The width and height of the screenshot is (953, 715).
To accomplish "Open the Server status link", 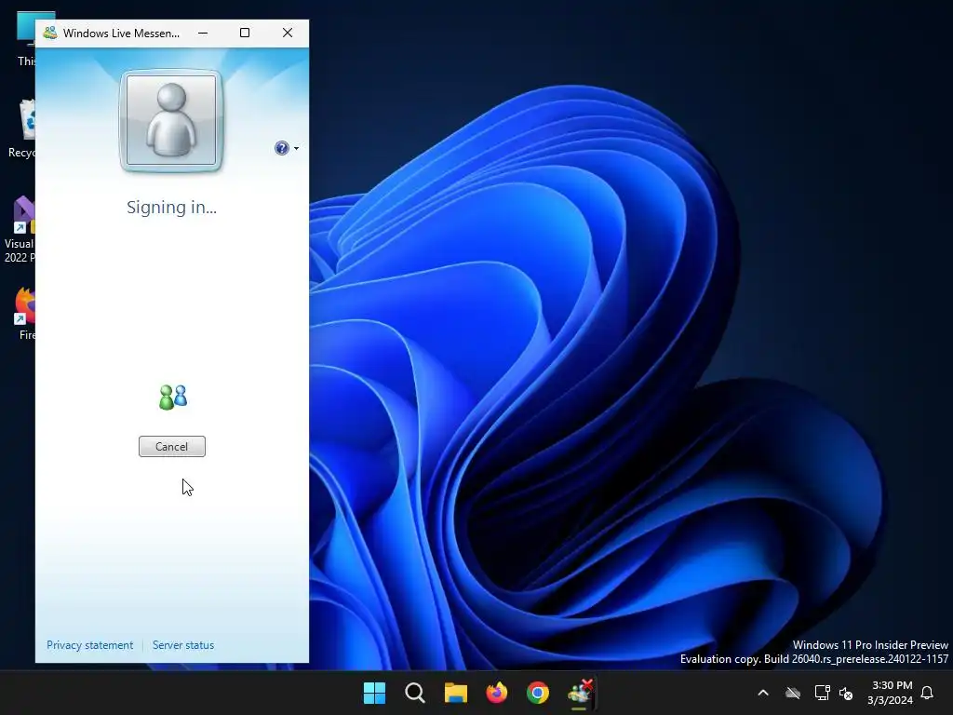I will 183,645.
